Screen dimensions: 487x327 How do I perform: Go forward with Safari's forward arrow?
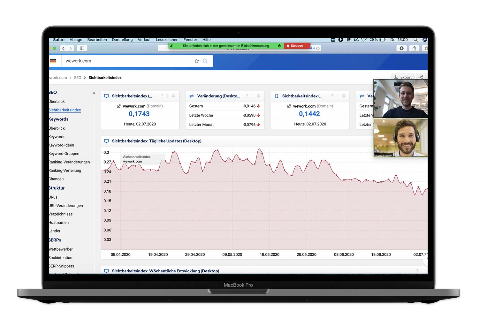click(x=71, y=48)
